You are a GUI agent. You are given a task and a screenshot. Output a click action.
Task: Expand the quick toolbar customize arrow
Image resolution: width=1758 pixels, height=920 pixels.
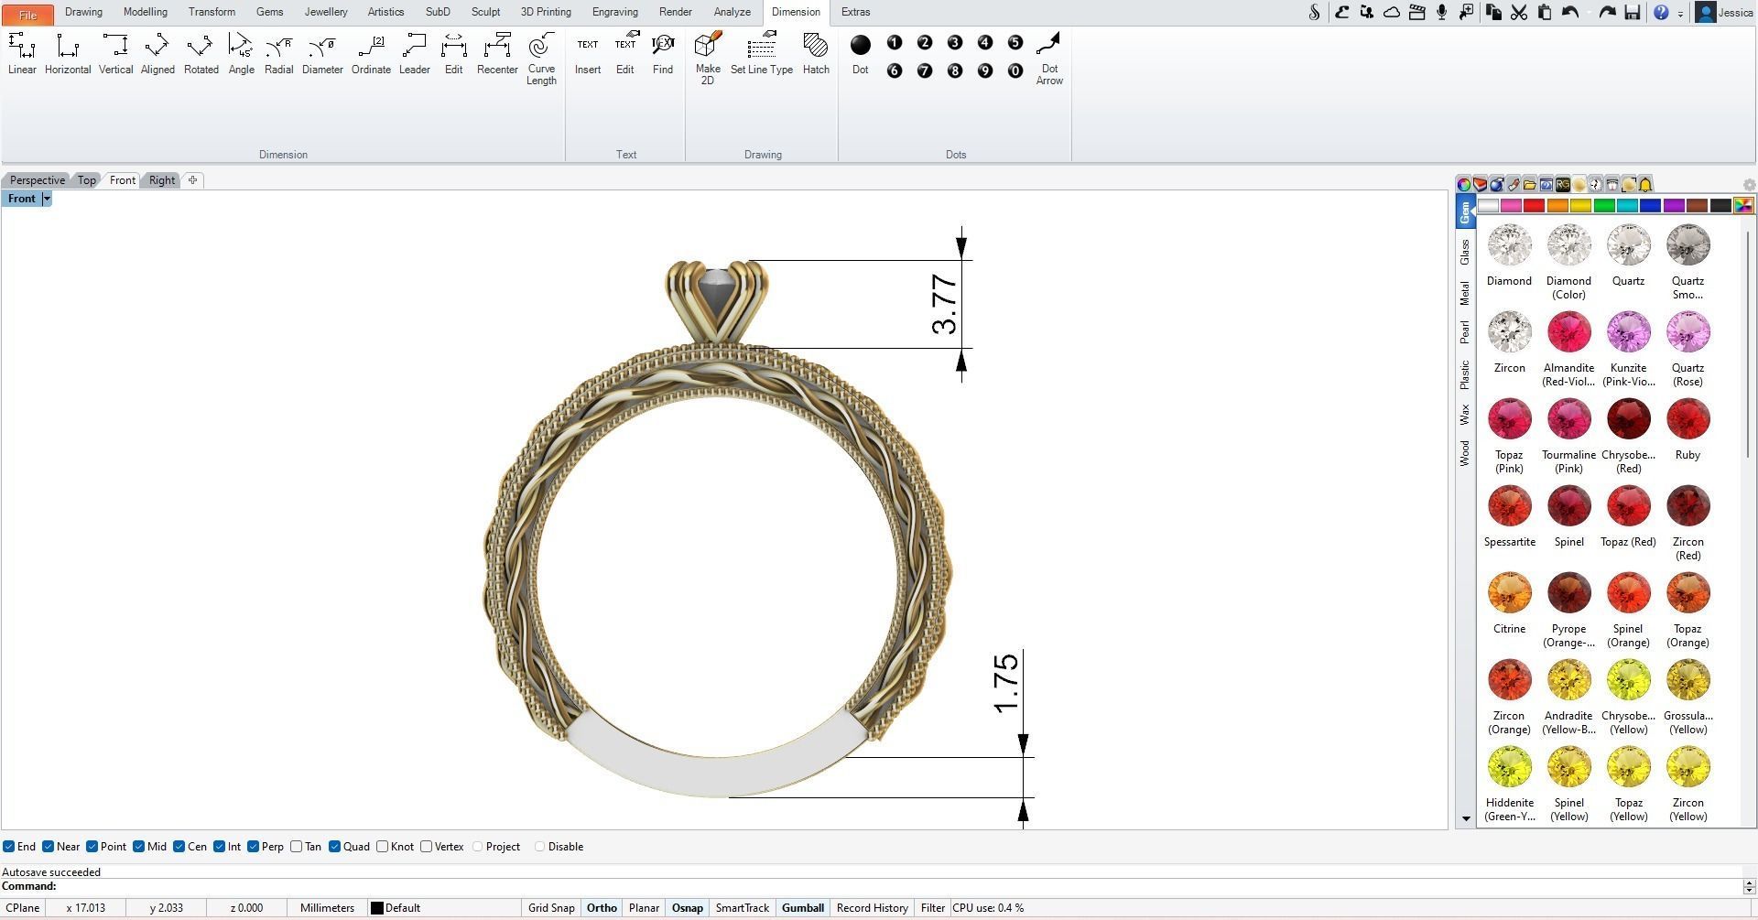(1680, 14)
